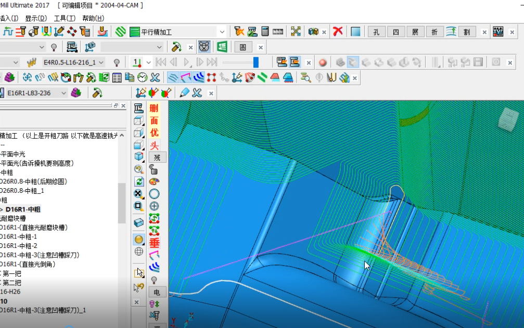Open the 平行精加工 strategy dropdown
The width and height of the screenshot is (524, 328).
pos(222,32)
